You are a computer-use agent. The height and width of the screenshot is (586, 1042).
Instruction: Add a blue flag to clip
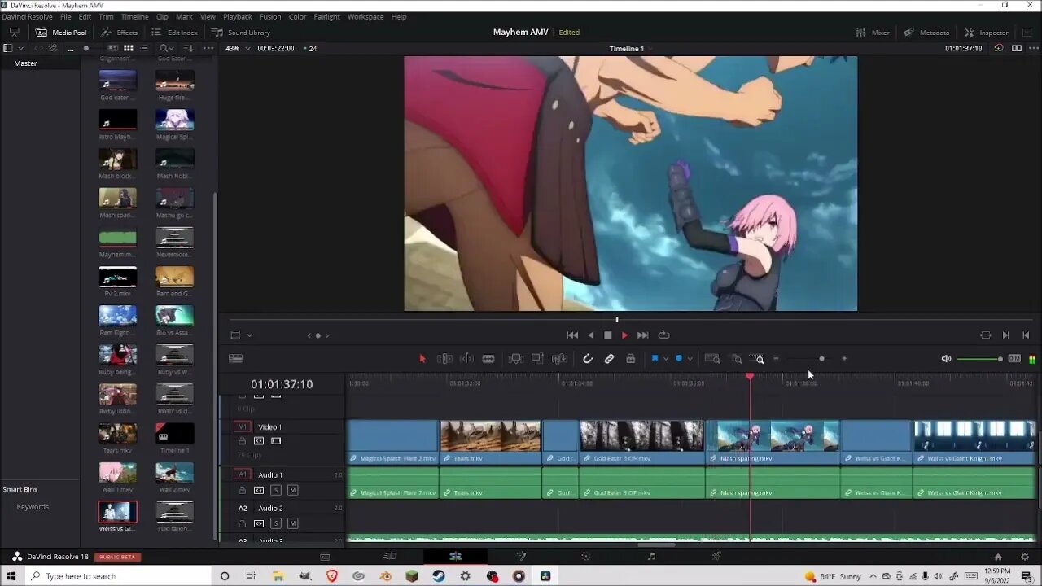tap(655, 359)
